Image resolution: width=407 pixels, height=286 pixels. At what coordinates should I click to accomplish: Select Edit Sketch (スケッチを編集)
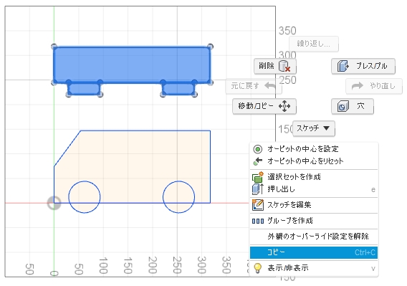click(x=314, y=205)
